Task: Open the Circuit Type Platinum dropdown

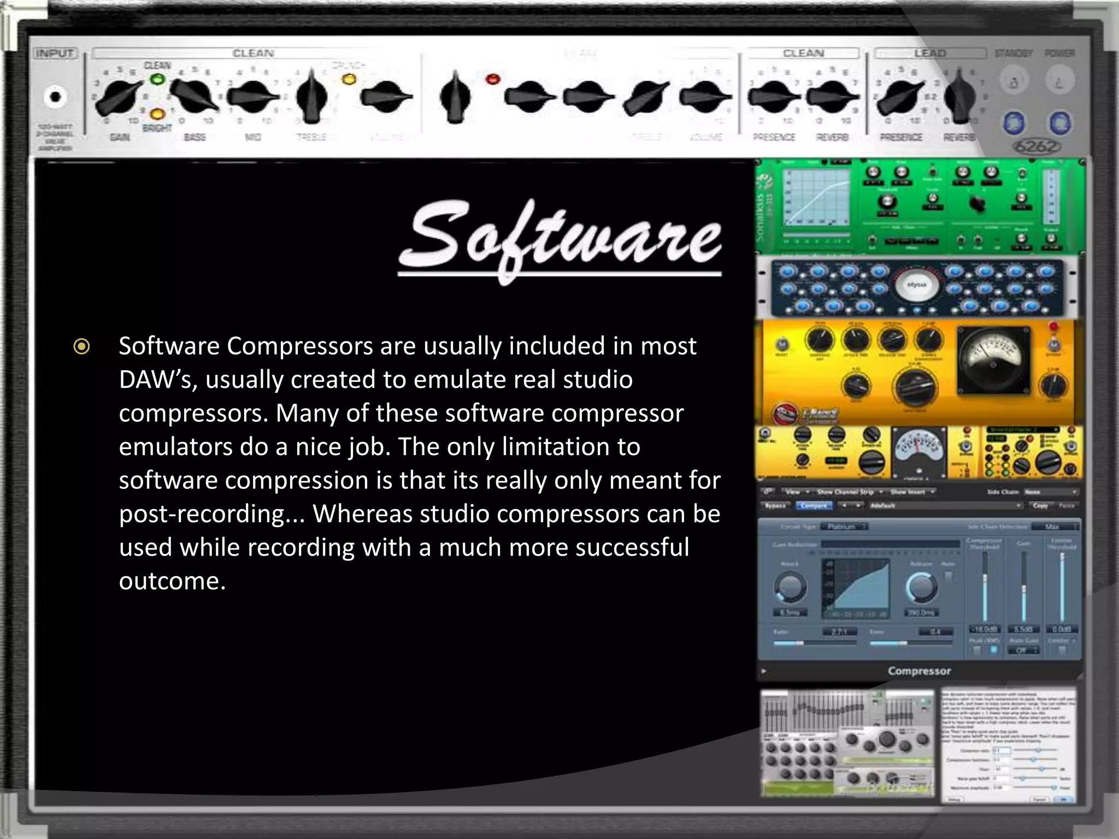Action: [844, 527]
